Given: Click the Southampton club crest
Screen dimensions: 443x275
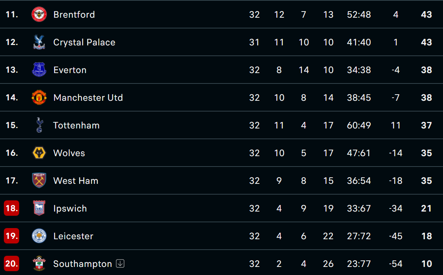Looking at the screenshot, I should click(39, 264).
